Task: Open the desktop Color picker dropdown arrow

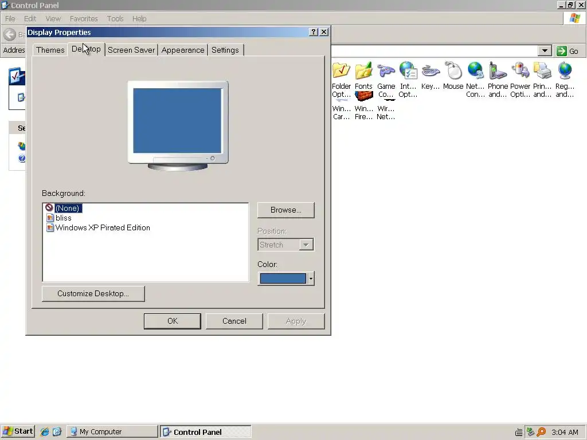Action: tap(311, 278)
